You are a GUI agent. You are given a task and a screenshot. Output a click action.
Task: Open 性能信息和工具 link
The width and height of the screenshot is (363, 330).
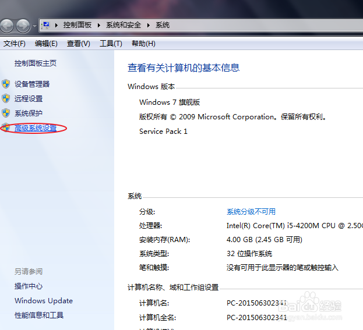pyautogui.click(x=39, y=315)
